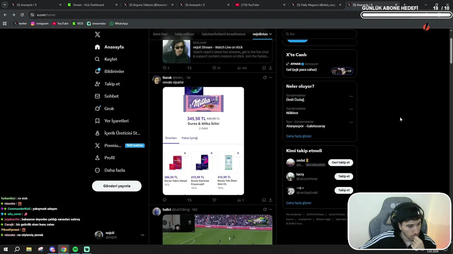Share Burak's nevale siparisi post

(270, 200)
